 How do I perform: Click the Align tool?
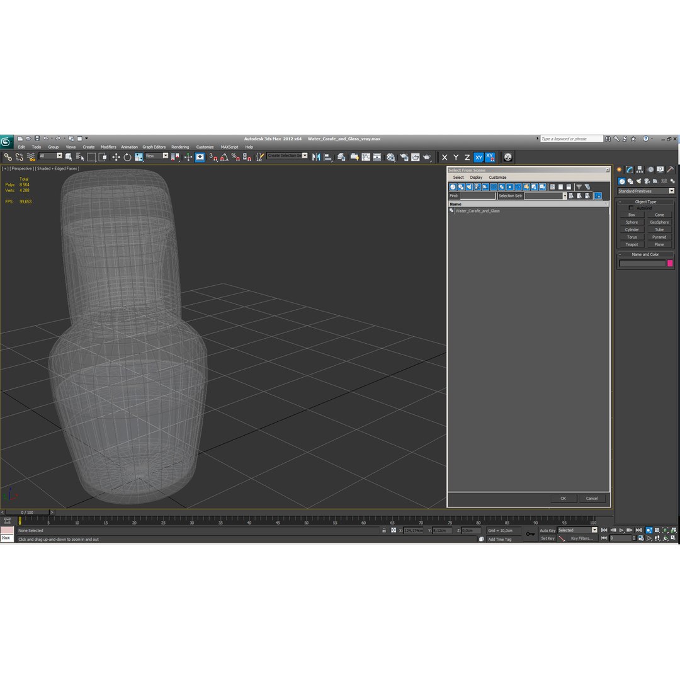point(328,157)
